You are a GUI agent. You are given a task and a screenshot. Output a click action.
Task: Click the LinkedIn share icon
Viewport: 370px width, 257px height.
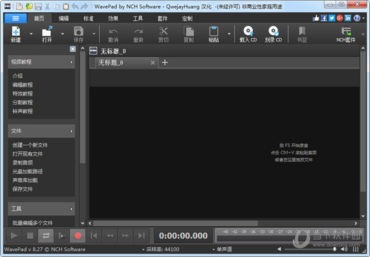coord(348,18)
